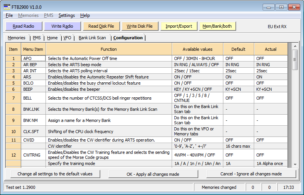Change all settings to the default values
Viewport: 304px width, 195px height.
click(x=55, y=174)
